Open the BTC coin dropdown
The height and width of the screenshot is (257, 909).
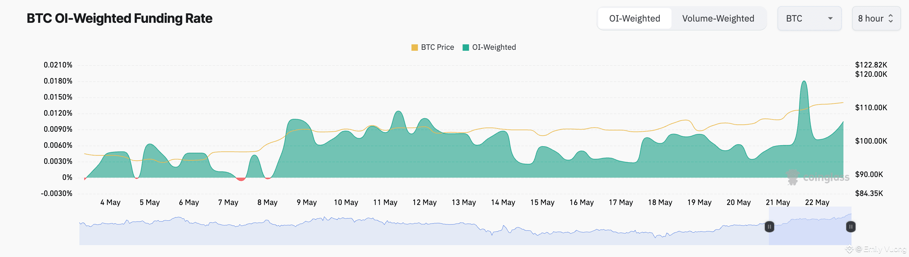(809, 18)
